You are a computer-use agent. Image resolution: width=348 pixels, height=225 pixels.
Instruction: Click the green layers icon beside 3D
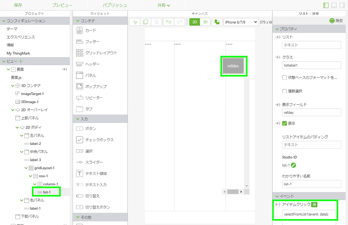(217, 22)
